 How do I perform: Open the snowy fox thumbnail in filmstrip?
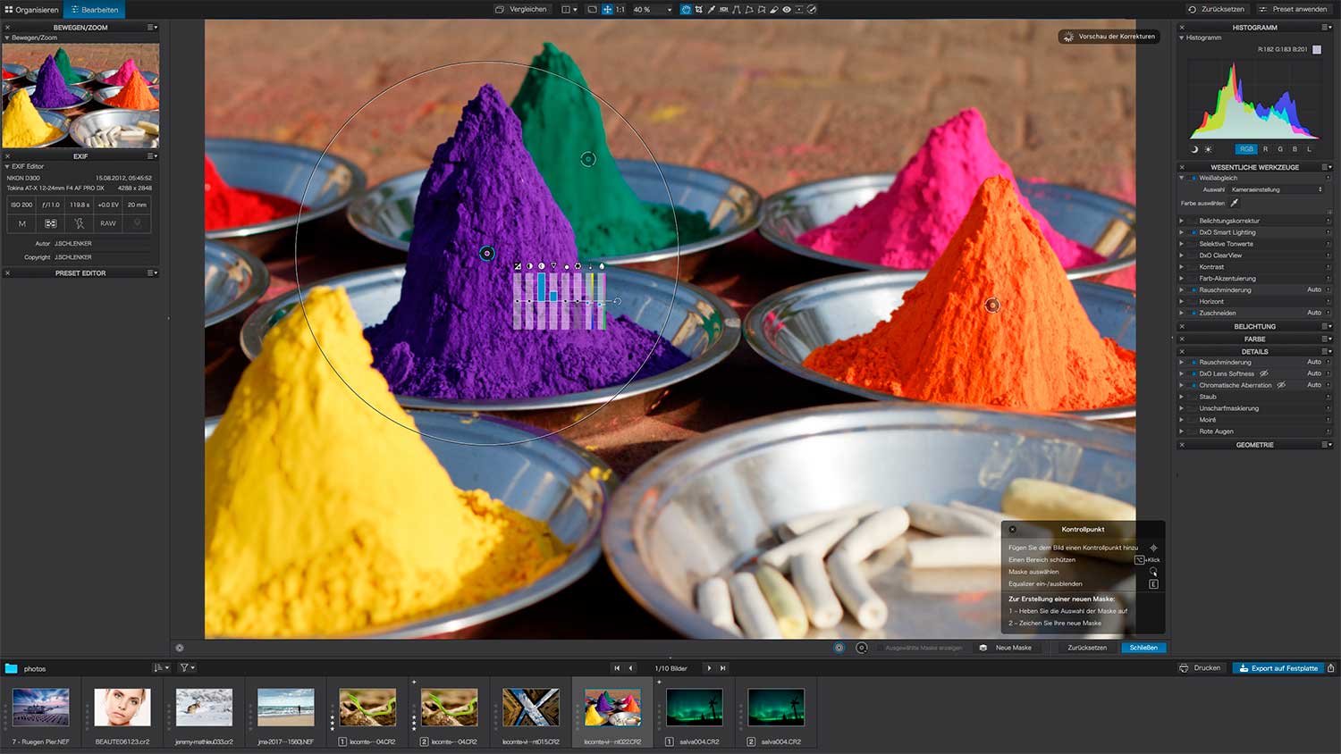[204, 708]
